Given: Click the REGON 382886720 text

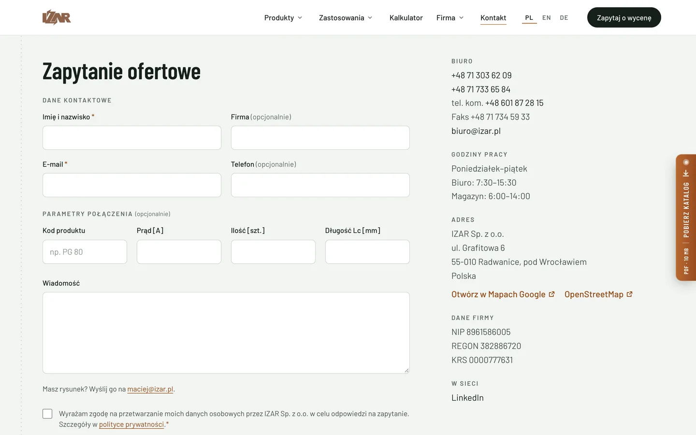Looking at the screenshot, I should coord(486,346).
